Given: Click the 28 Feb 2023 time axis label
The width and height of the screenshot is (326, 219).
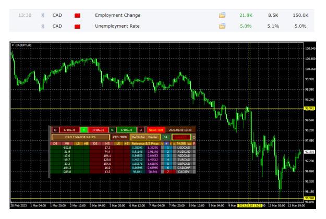Looking at the screenshot, I should coord(18,205).
